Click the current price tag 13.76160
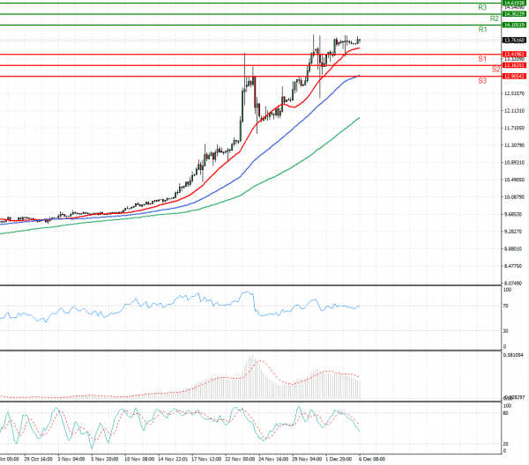The image size is (529, 465). point(514,41)
